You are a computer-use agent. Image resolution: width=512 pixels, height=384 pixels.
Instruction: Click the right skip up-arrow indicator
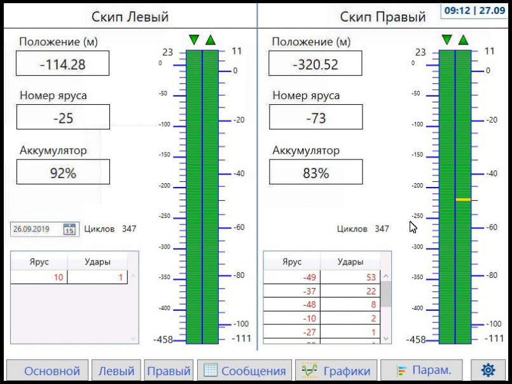point(464,40)
